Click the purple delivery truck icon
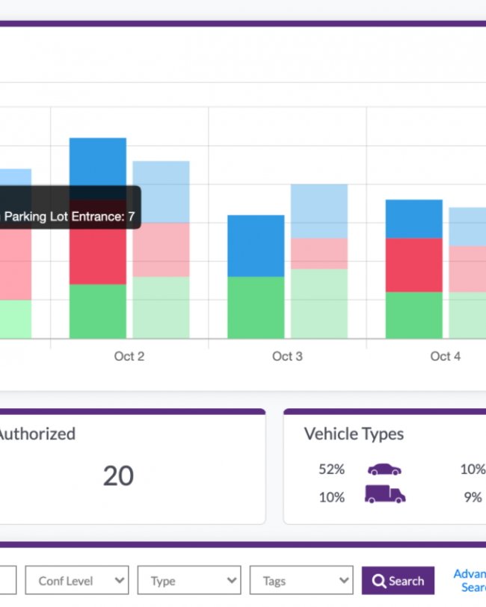This screenshot has height=607, width=486. point(385,494)
